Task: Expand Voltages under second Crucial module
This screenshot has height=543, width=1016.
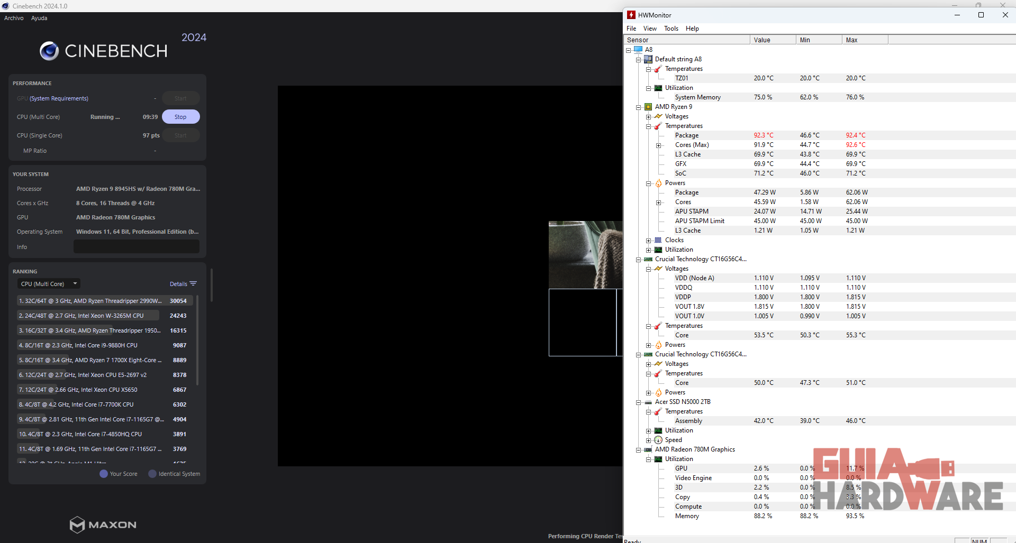Action: (x=649, y=364)
